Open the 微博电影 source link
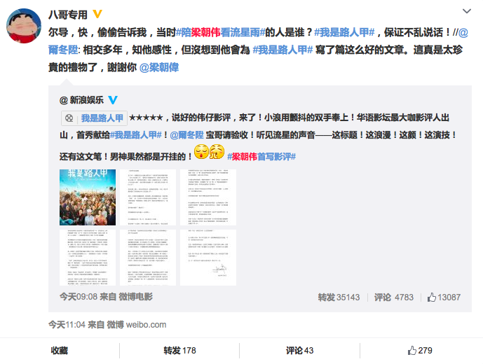 point(136,297)
